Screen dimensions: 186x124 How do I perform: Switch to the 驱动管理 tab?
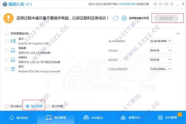coord(56,117)
